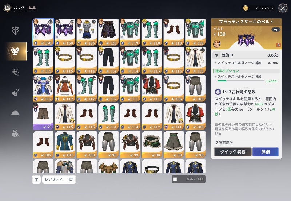Click the gold coin currency icon

246,8
